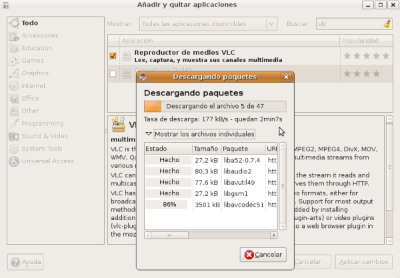Click the broom clear-search icon
The image size is (400, 278).
[387, 24]
